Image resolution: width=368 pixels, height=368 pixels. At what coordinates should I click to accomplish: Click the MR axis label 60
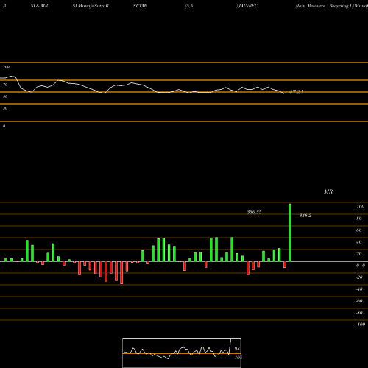(359, 230)
